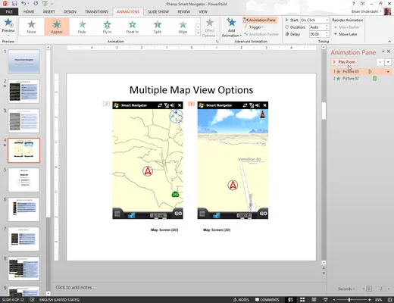Viewport: 394px width, 303px height.
Task: Switch to Normal view in status bar
Action: click(291, 299)
